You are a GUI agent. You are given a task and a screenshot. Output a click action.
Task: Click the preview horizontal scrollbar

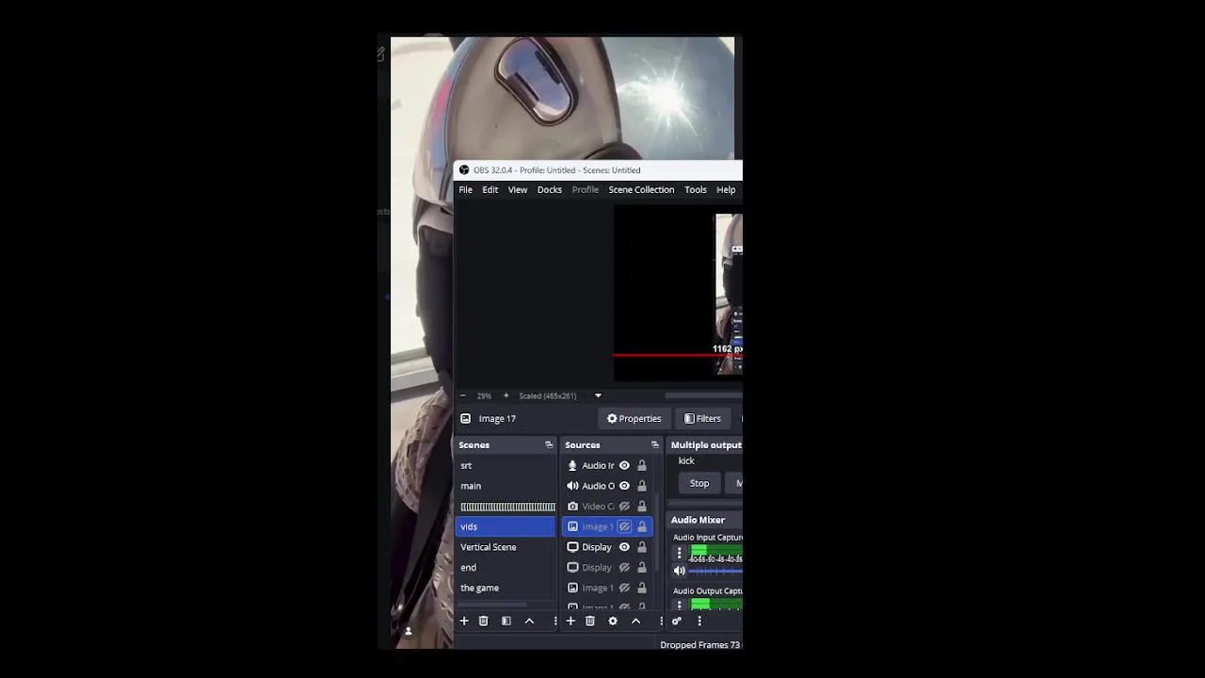point(703,395)
